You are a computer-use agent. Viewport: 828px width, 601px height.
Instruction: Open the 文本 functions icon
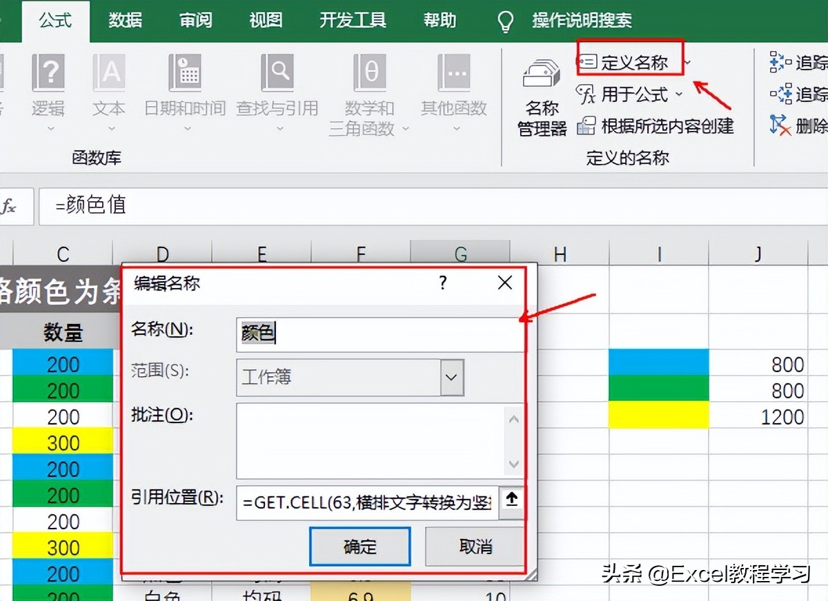click(109, 73)
